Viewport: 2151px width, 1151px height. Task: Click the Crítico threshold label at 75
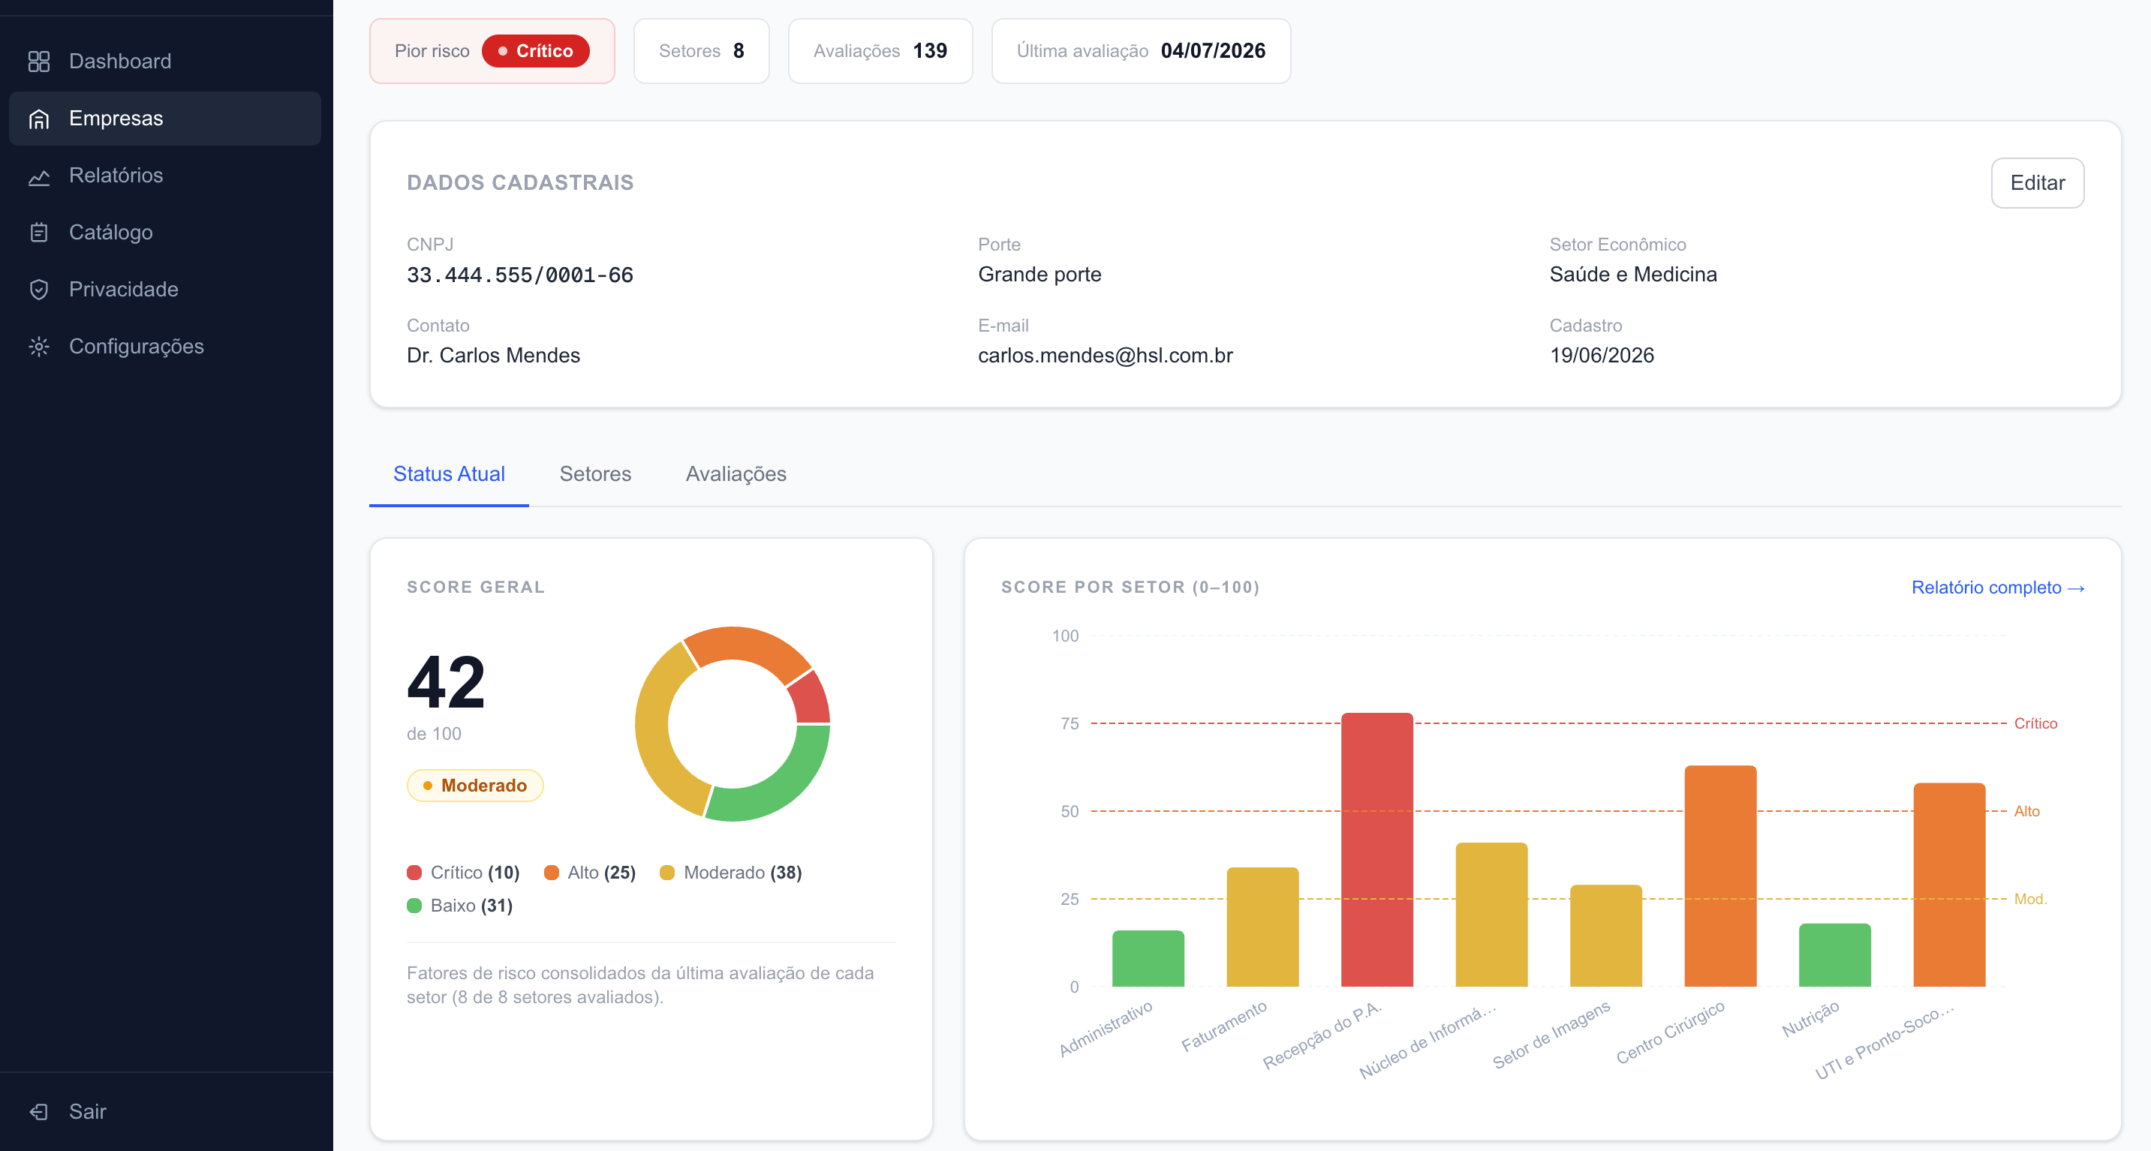pos(2035,723)
